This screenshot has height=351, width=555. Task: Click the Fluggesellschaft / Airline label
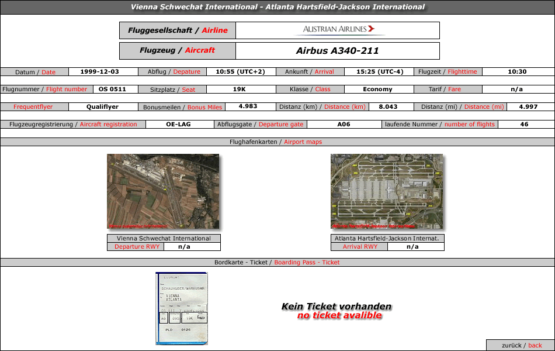pyautogui.click(x=178, y=30)
